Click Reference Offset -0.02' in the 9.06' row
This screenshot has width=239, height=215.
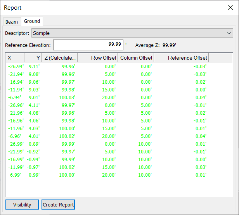pos(200,82)
